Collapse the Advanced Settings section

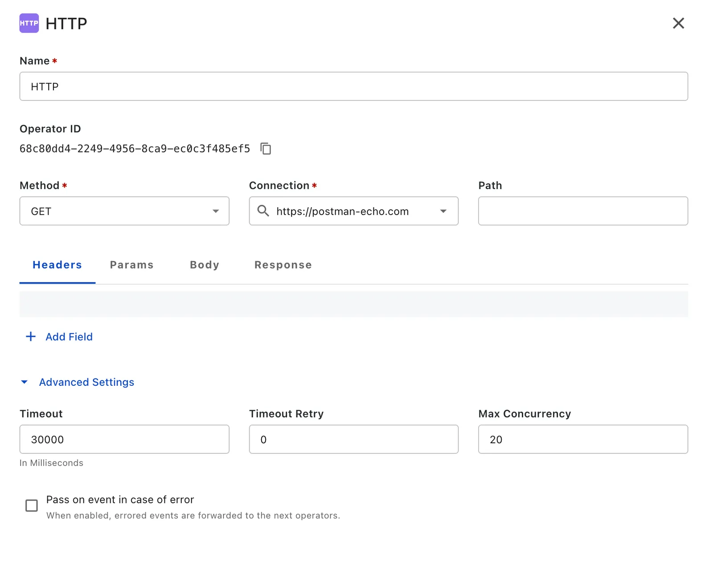pos(78,382)
